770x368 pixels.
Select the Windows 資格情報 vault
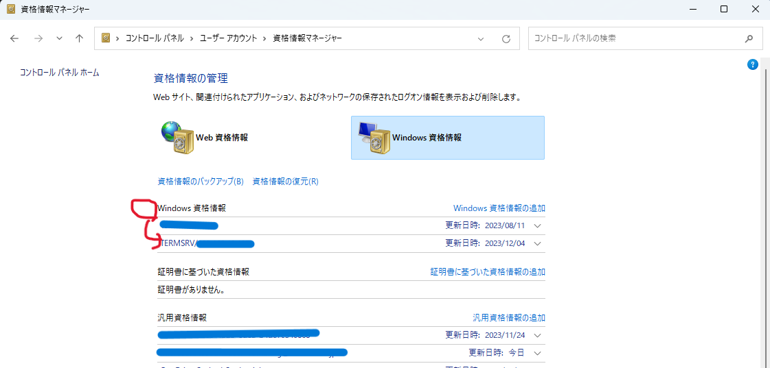pos(448,138)
